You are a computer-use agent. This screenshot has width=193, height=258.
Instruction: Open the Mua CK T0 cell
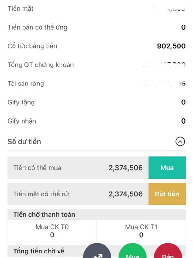click(x=52, y=231)
